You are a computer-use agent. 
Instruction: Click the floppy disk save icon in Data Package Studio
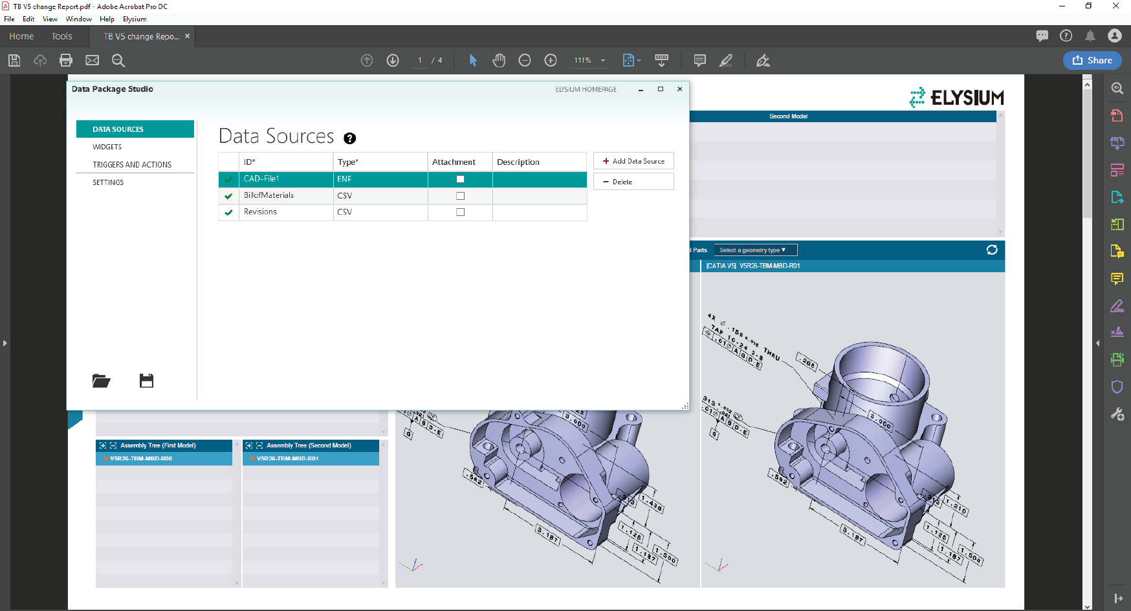coord(147,381)
